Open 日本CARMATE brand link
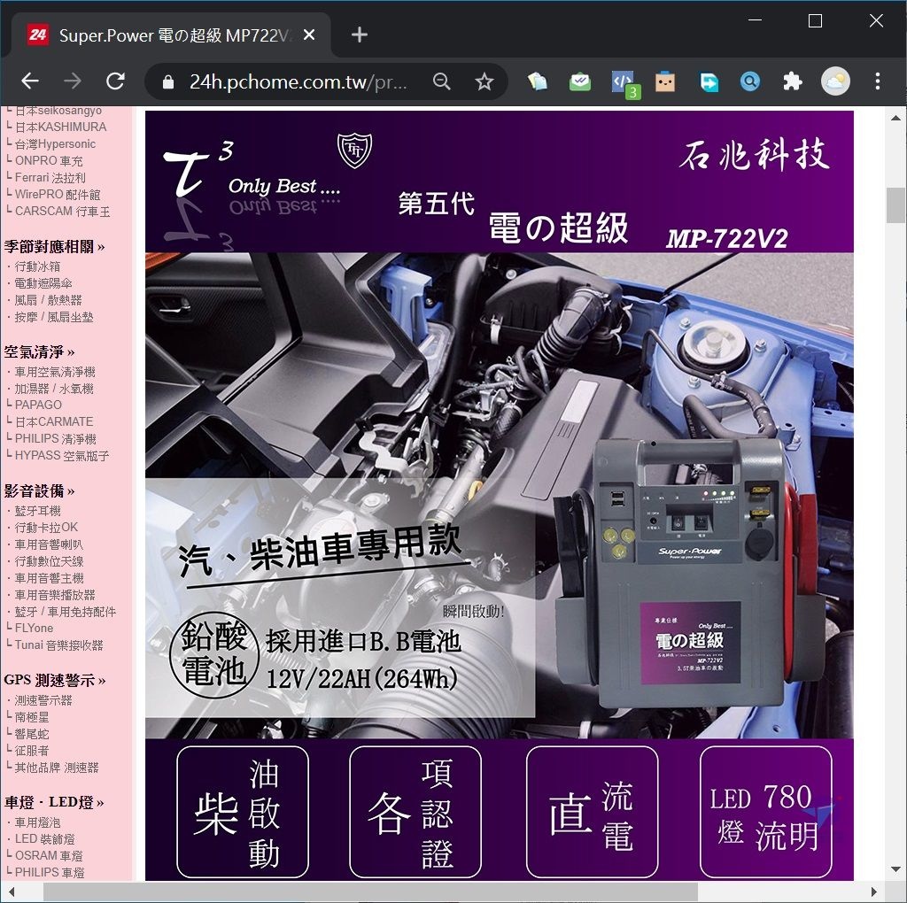907x903 pixels. (54, 421)
